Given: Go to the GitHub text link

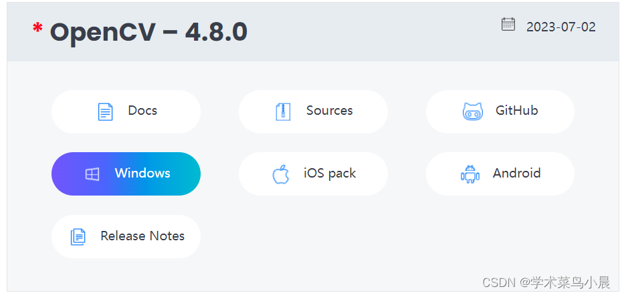Looking at the screenshot, I should (517, 110).
